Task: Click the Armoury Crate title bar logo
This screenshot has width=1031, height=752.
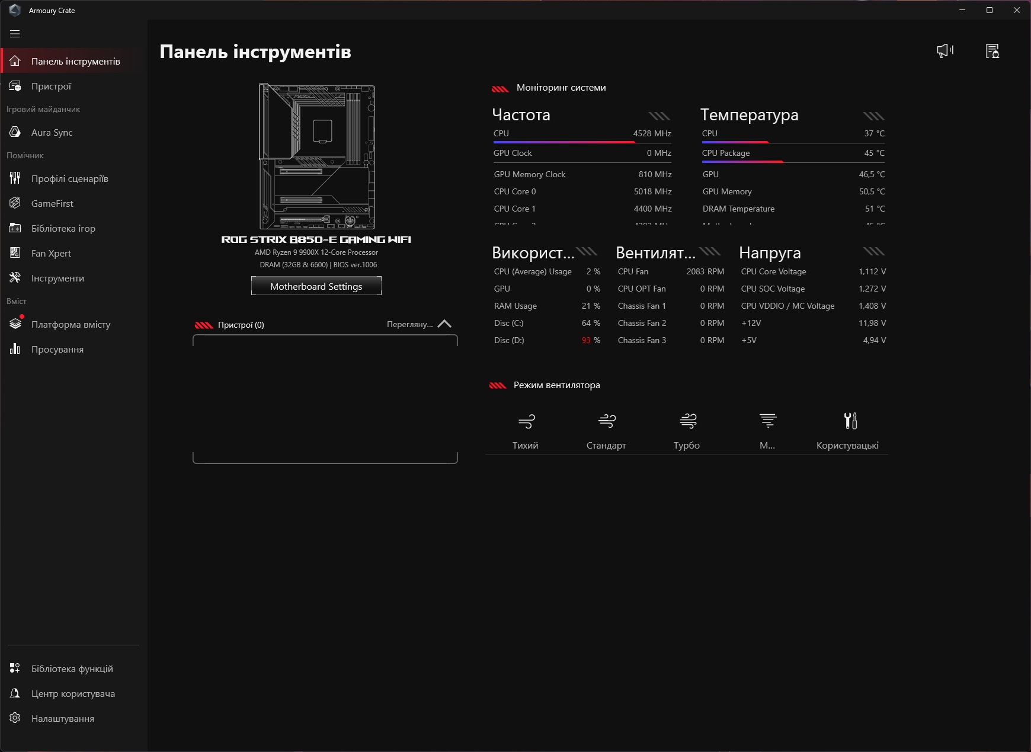Action: click(x=15, y=10)
